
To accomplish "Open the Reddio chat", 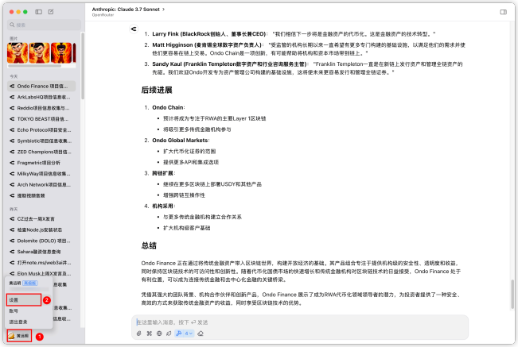I will tap(41, 108).
